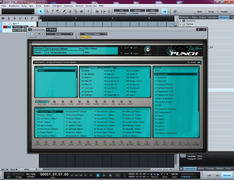This screenshot has width=234, height=180.
Task: Open the track list lines icon
Action: click(3, 18)
